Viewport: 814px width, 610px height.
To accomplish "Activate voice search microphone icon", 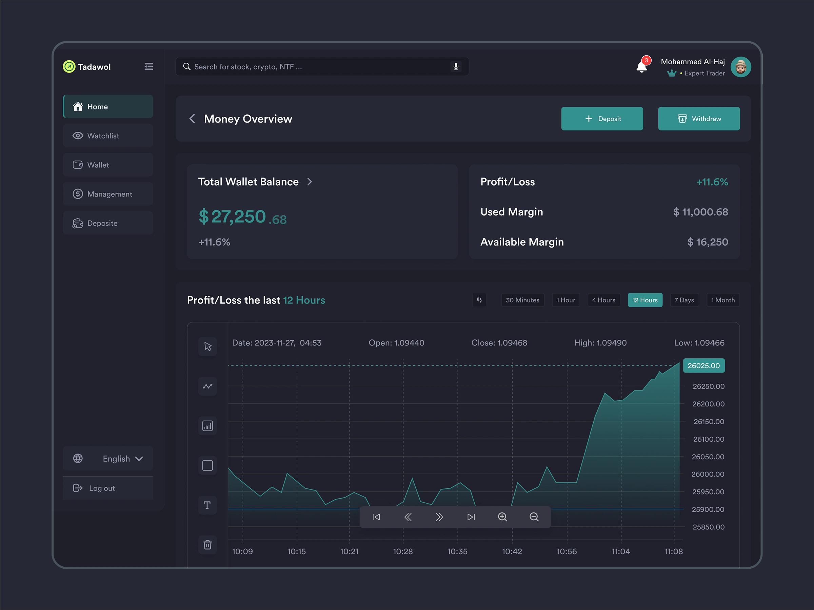I will (456, 66).
